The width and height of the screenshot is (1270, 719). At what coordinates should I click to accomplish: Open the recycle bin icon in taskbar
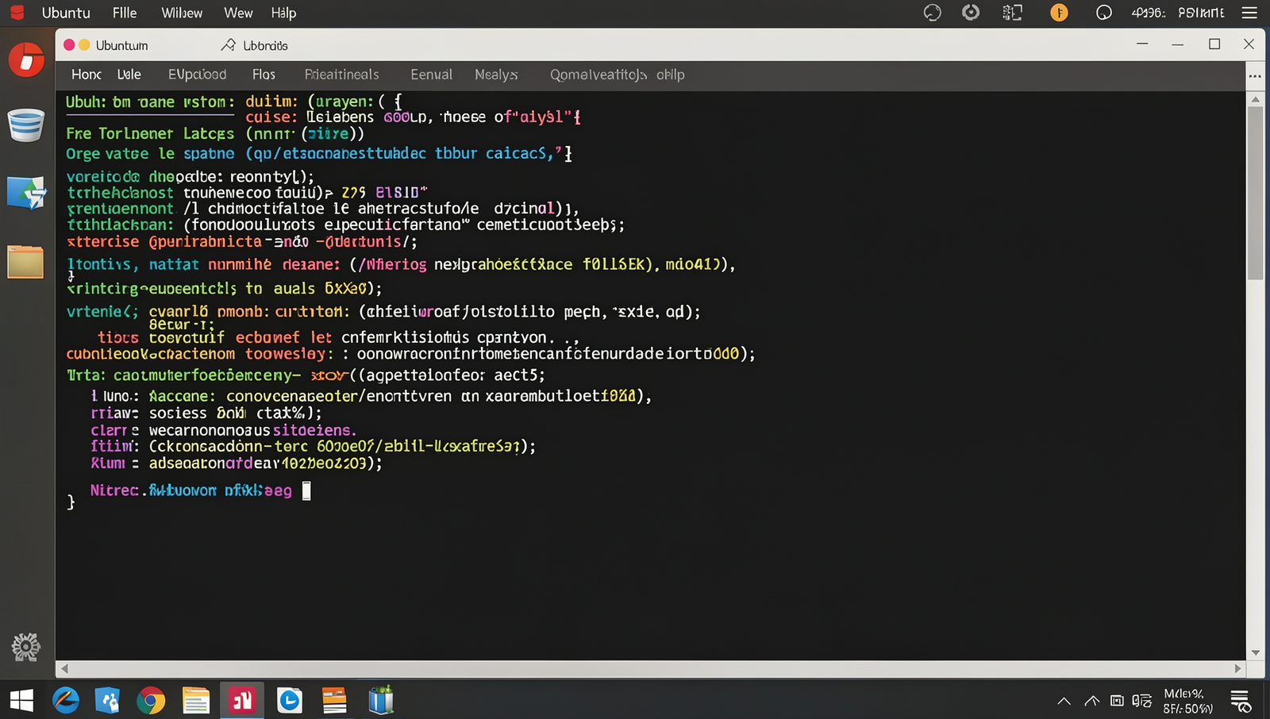(x=381, y=700)
